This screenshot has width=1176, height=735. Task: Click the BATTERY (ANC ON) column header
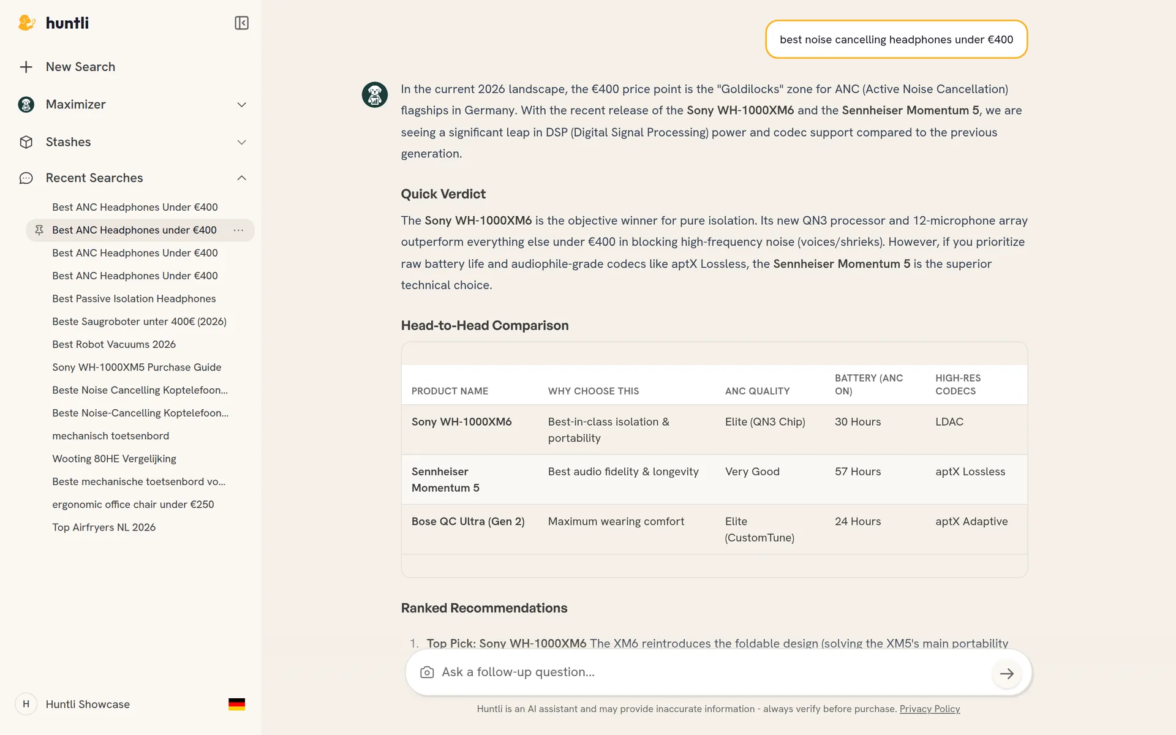pos(869,385)
